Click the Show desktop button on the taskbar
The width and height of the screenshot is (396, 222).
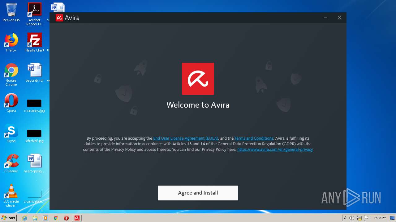[x=393, y=218]
